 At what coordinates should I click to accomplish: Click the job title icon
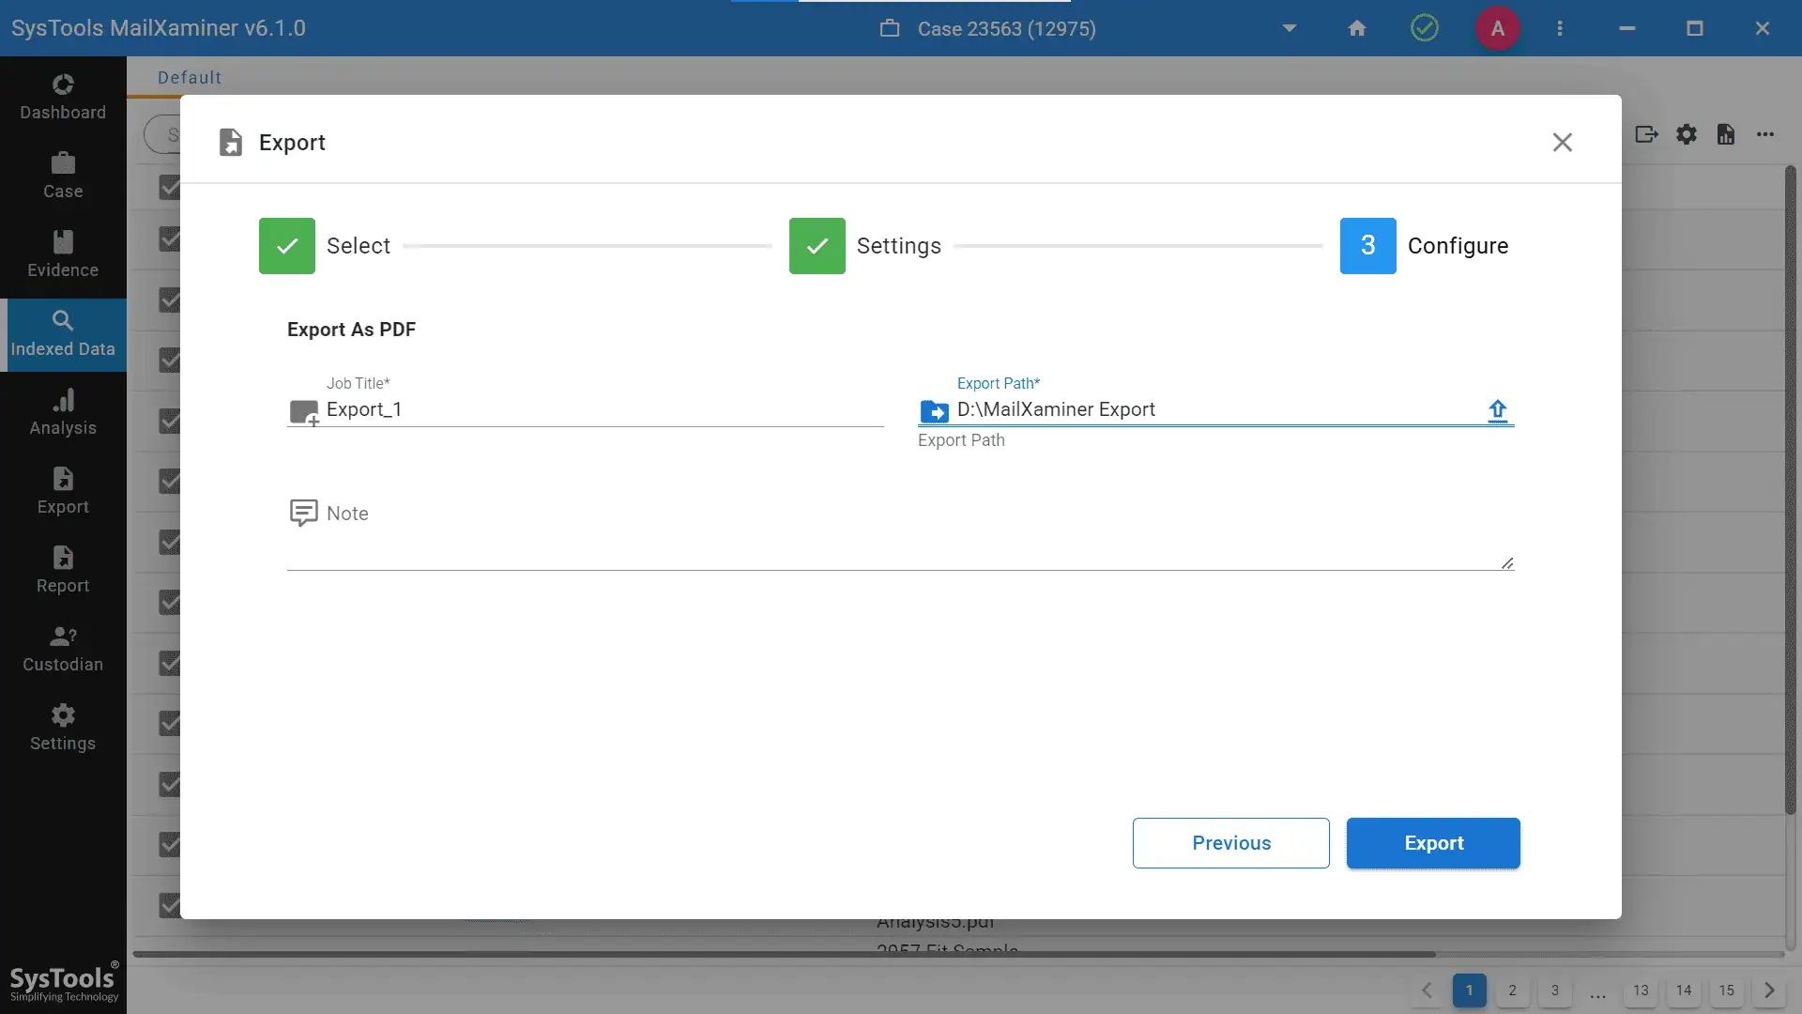[304, 411]
